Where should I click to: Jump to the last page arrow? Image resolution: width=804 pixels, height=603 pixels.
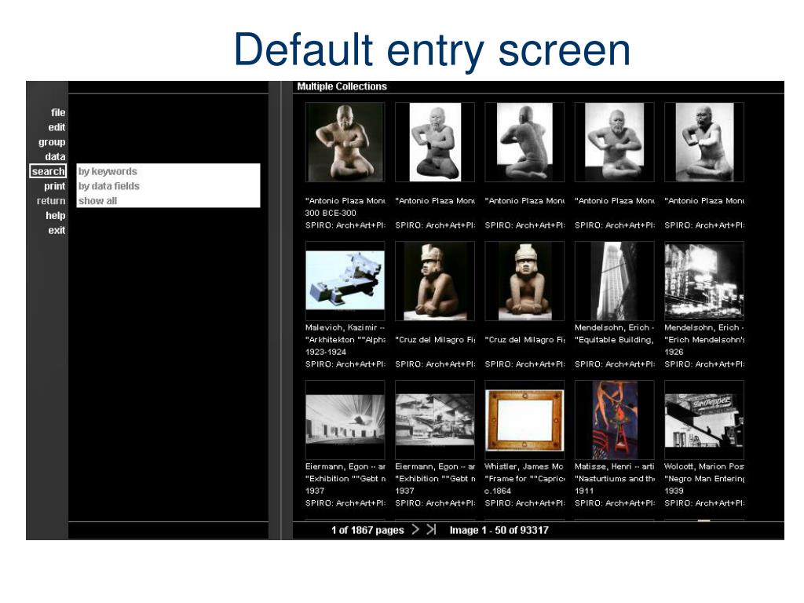pyautogui.click(x=431, y=529)
